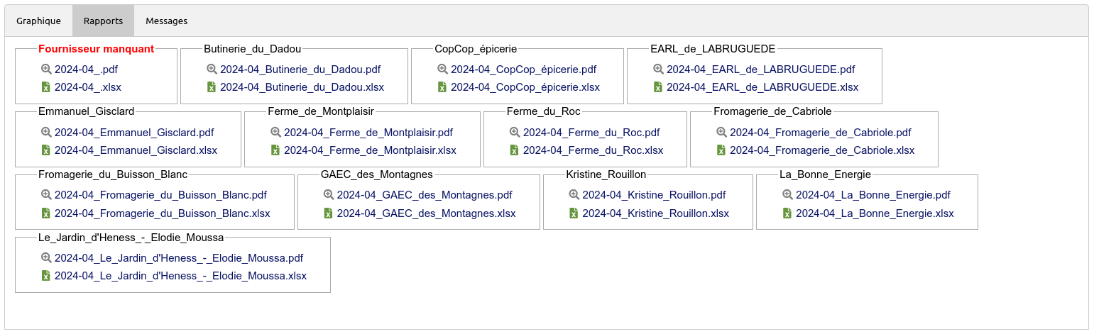1094x334 pixels.
Task: Click the red Fournisseur manquant heading
Action: (96, 50)
